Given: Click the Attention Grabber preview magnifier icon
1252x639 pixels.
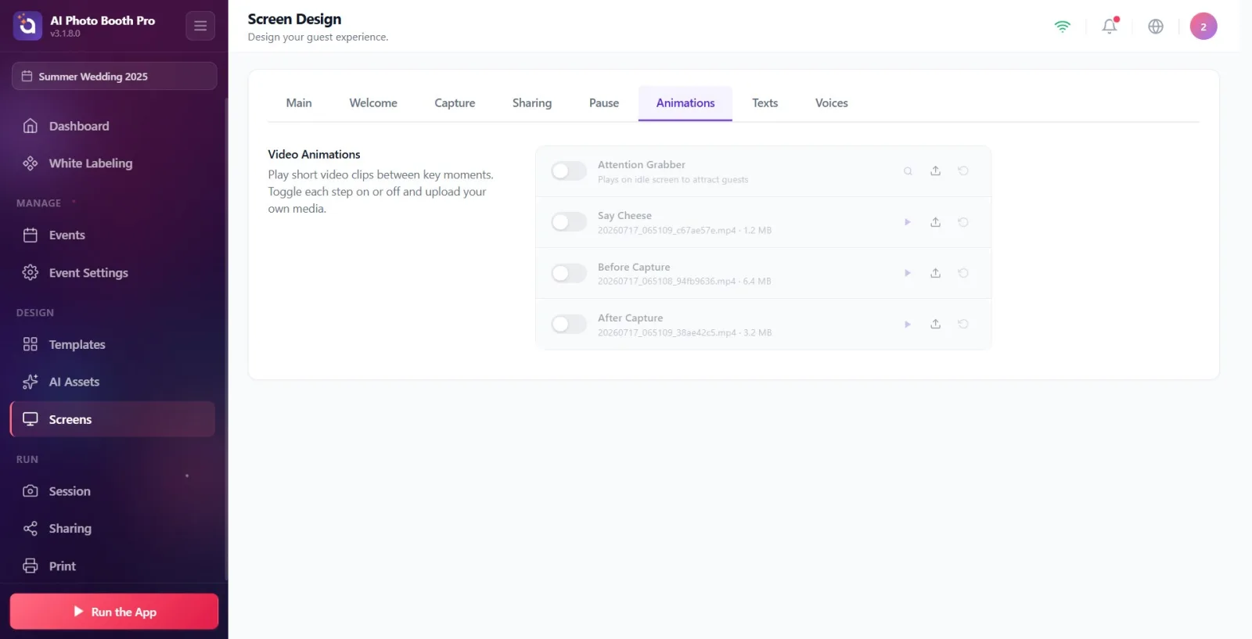Looking at the screenshot, I should [908, 171].
